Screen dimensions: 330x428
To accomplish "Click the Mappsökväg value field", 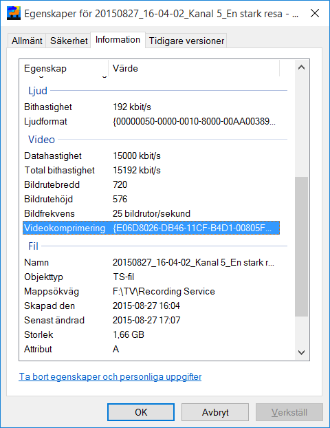I will 164,291.
